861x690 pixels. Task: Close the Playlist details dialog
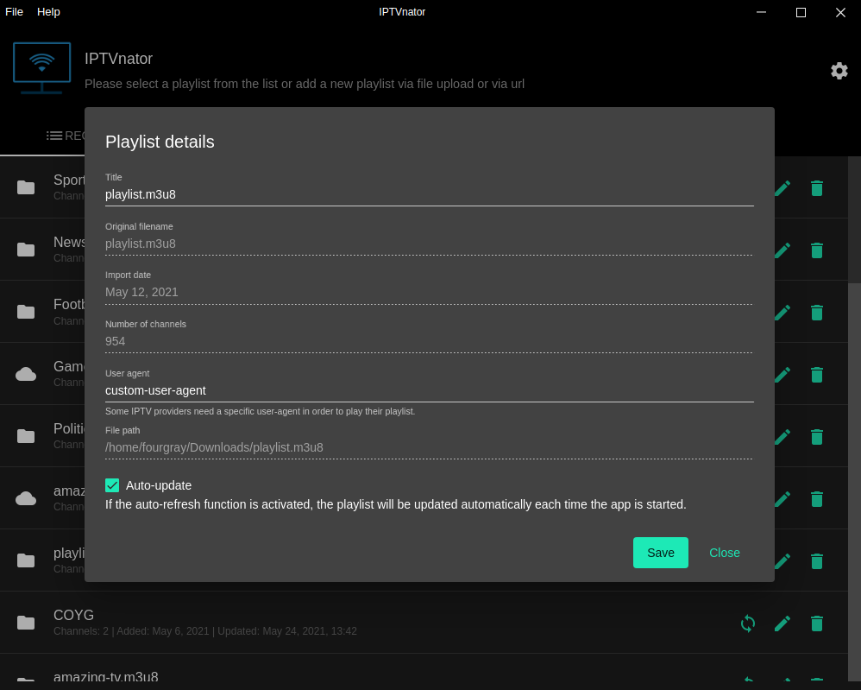pyautogui.click(x=724, y=552)
